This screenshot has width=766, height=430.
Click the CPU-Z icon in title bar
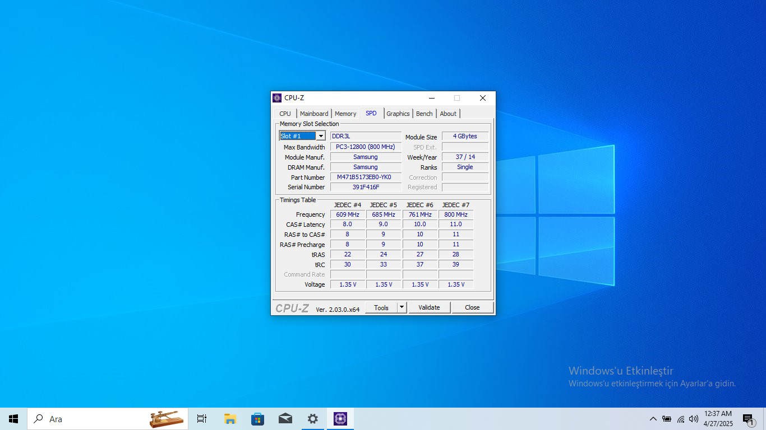pos(277,98)
